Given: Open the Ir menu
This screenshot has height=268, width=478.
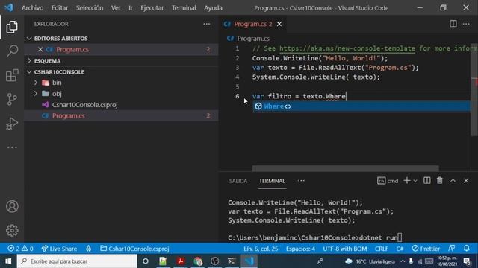Looking at the screenshot, I should click(131, 8).
